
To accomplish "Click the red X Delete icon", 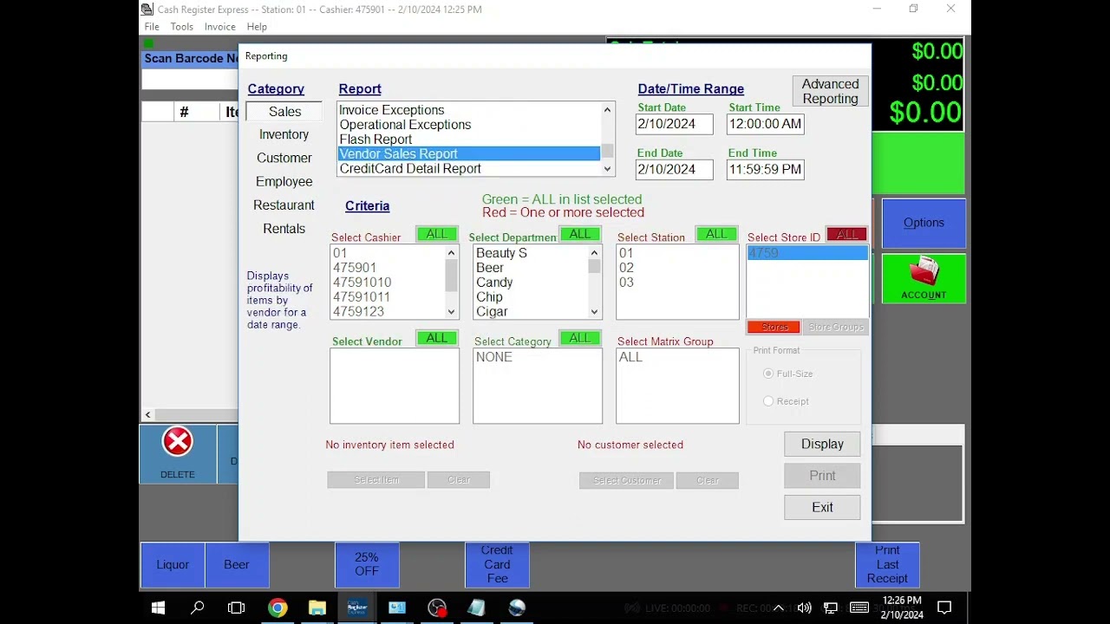I will pyautogui.click(x=178, y=442).
